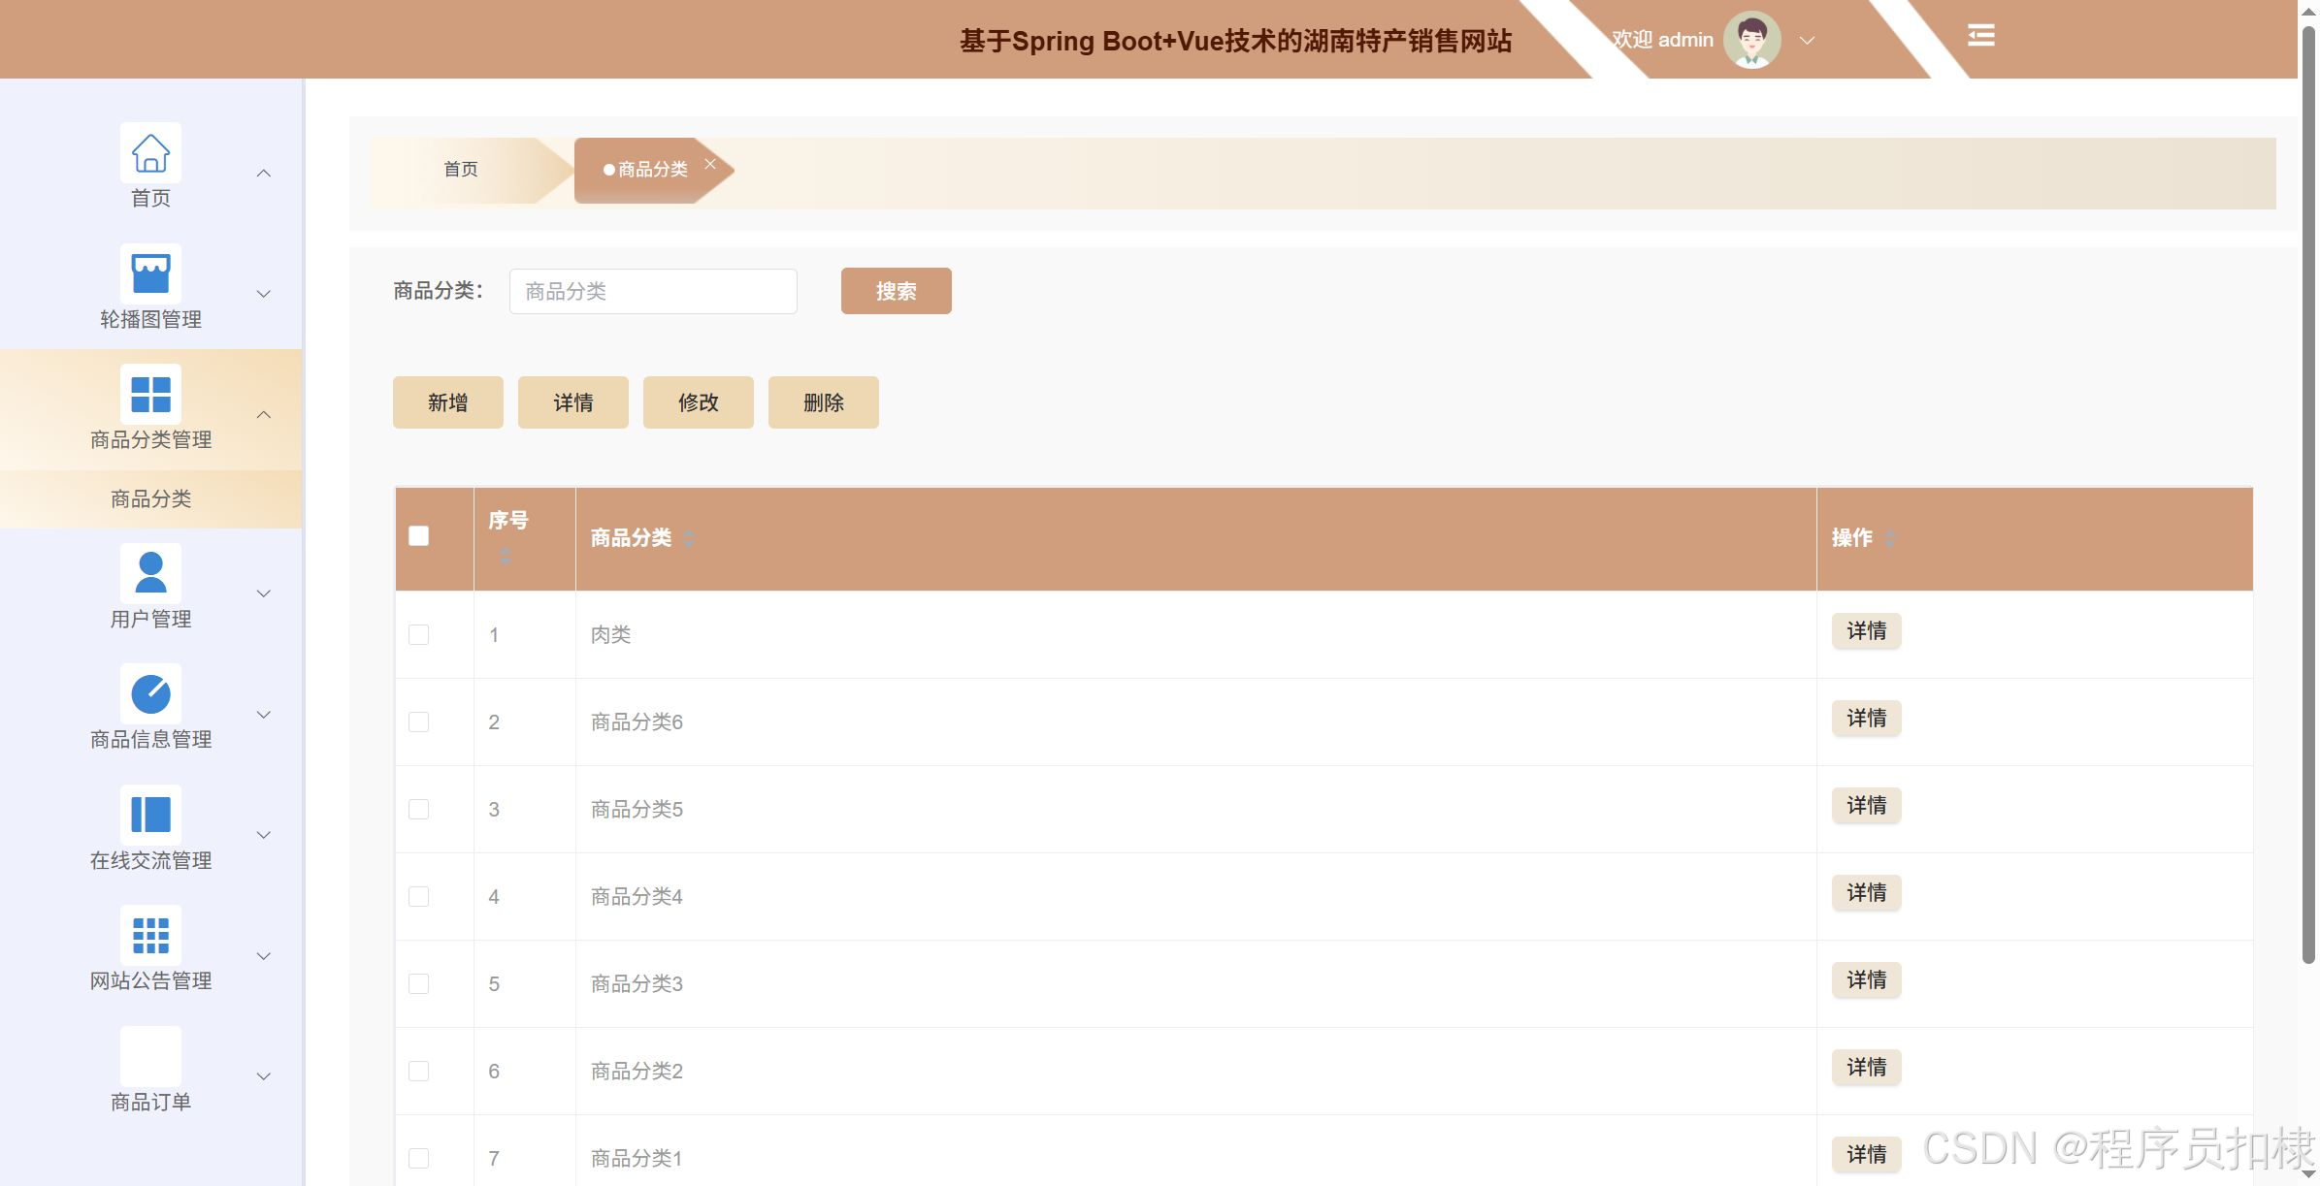Expand the 用户管理 menu chevron
2320x1186 pixels.
[x=263, y=593]
